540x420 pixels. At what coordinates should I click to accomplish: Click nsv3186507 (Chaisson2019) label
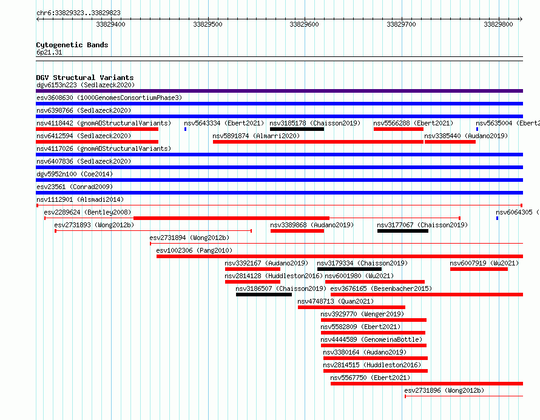[x=281, y=288]
